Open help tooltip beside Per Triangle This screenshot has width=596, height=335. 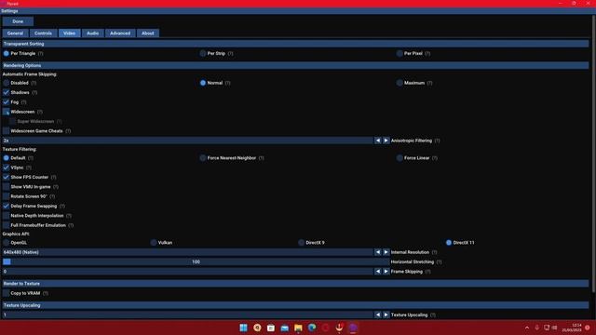pyautogui.click(x=41, y=54)
